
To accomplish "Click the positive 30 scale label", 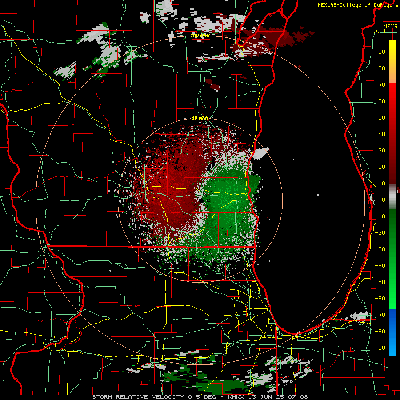I will click(382, 151).
